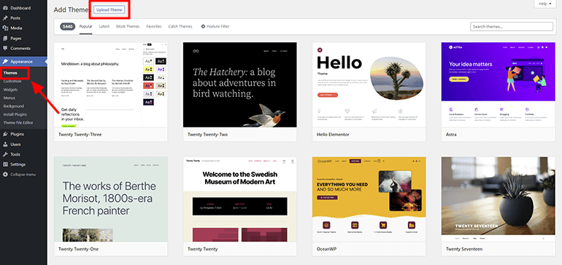This screenshot has height=265, width=562.
Task: Open the Catch Themes tab
Action: tap(180, 26)
